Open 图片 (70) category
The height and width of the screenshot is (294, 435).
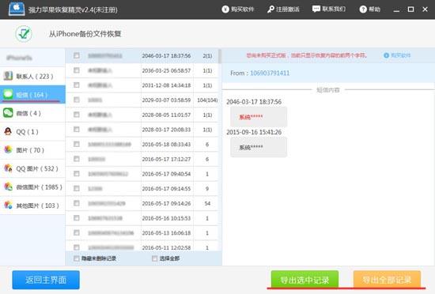32,150
